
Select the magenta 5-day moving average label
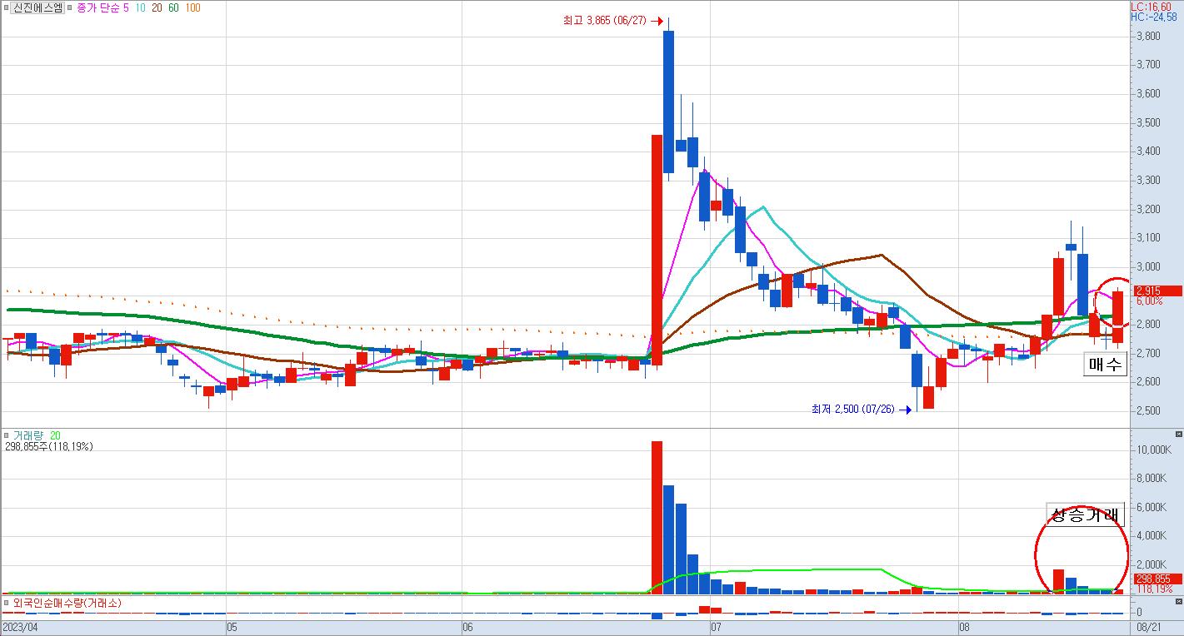point(126,7)
